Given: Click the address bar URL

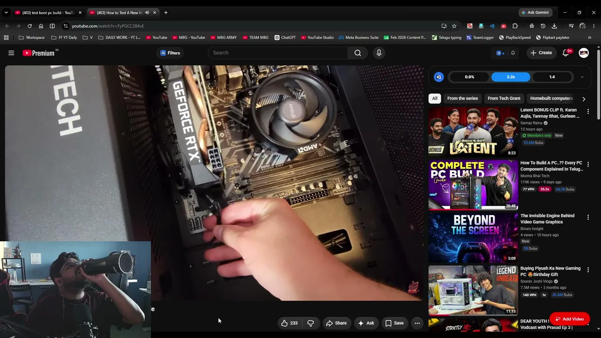Looking at the screenshot, I should (x=108, y=26).
